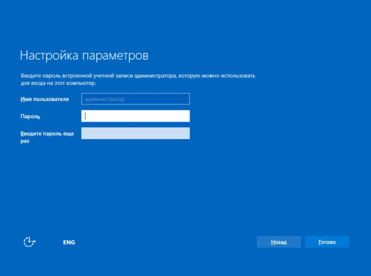Click the Назад button
371x276 pixels.
(x=279, y=242)
